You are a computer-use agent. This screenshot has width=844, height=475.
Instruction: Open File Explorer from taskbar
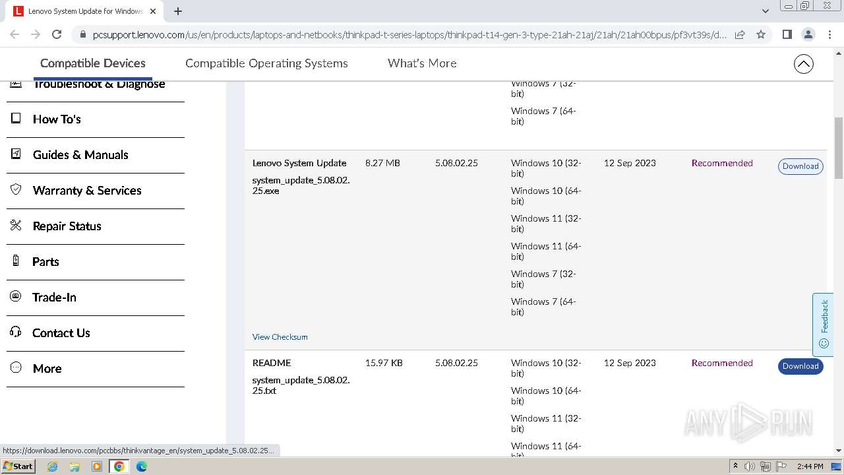[75, 466]
